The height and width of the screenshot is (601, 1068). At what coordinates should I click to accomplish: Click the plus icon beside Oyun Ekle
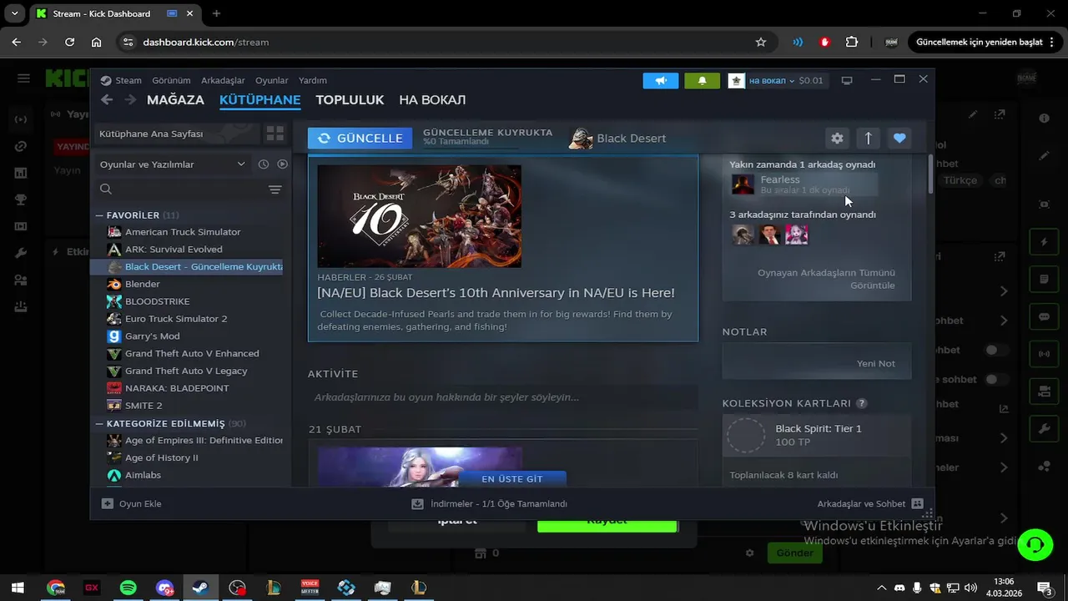coord(107,503)
